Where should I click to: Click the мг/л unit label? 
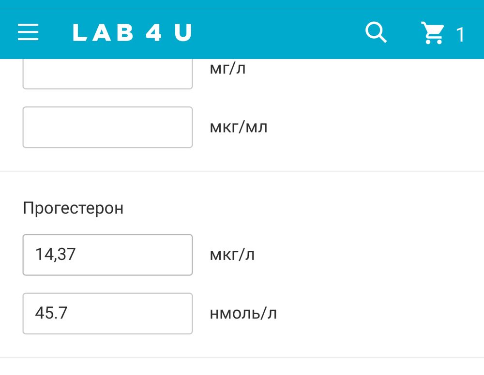click(227, 69)
